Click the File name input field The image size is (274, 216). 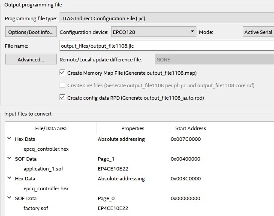click(x=167, y=46)
